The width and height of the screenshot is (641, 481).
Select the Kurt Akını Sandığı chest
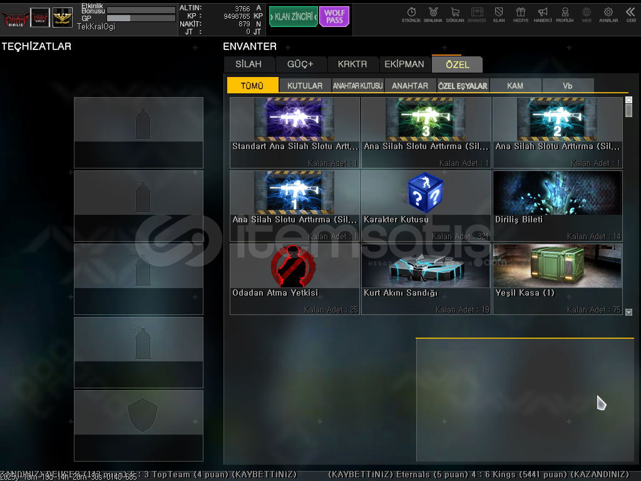[x=426, y=279]
